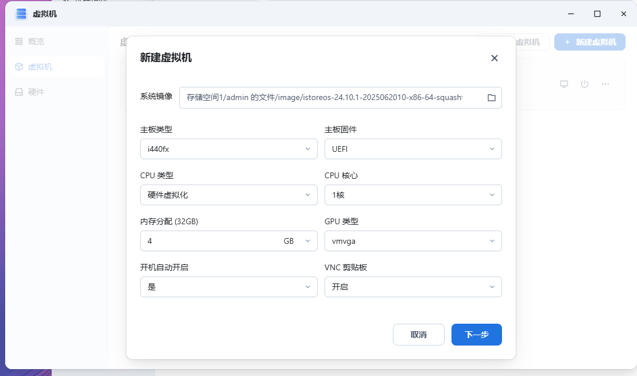Click the 概览 overview sidebar icon
Screen dimensions: 637x376
point(19,41)
